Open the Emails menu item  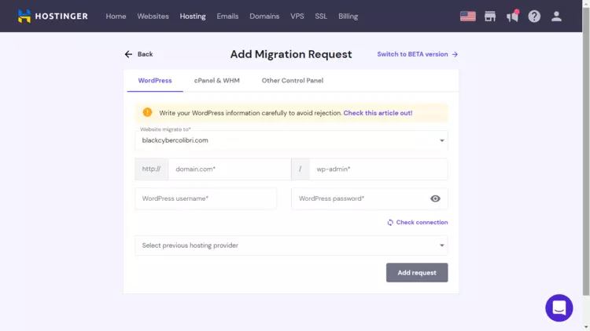pos(227,16)
